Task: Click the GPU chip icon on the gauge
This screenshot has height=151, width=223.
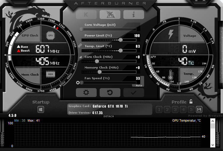Action: [x=50, y=35]
